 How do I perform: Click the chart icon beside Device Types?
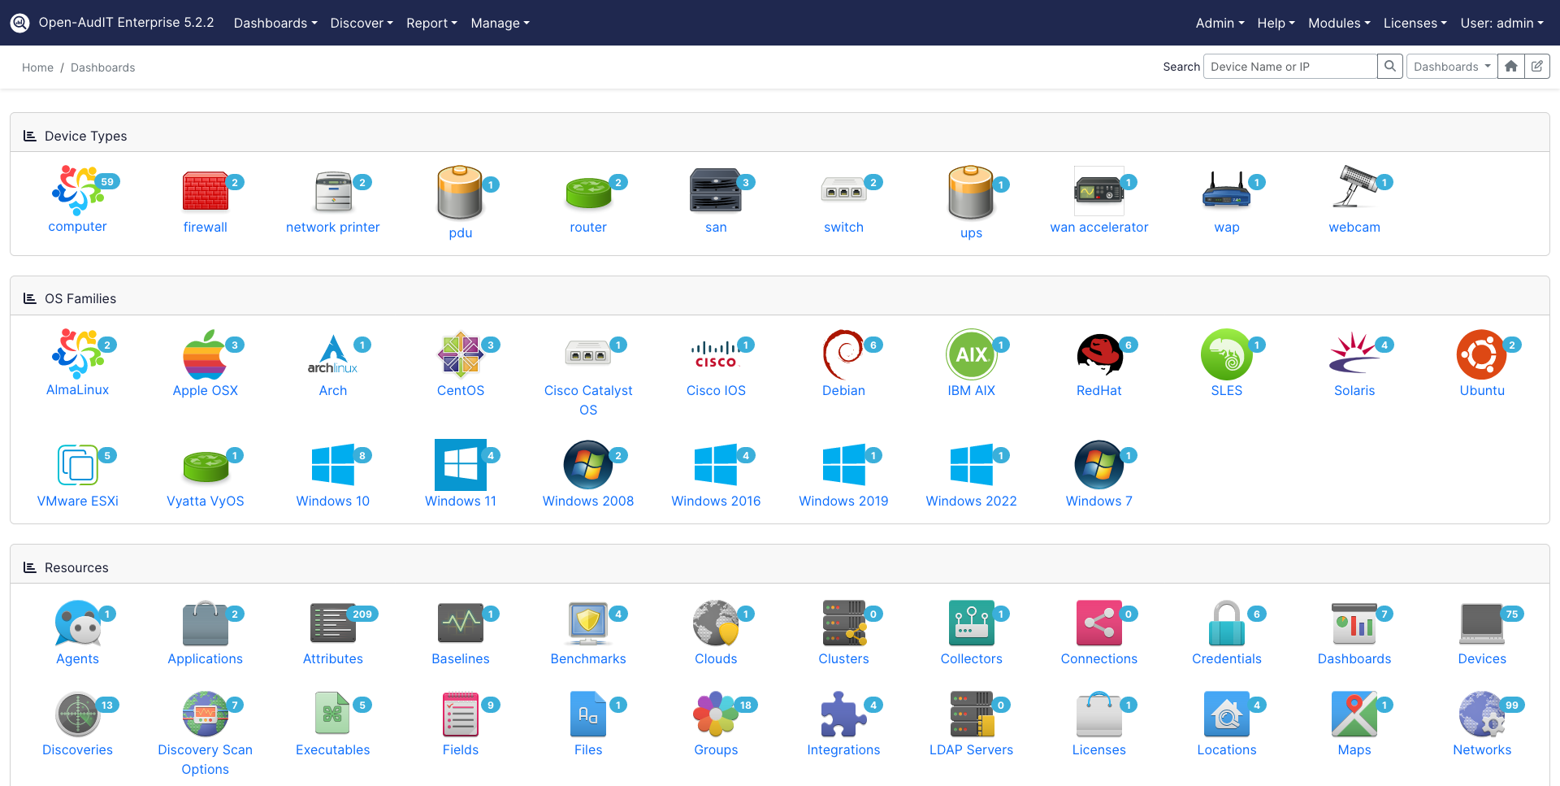point(31,136)
